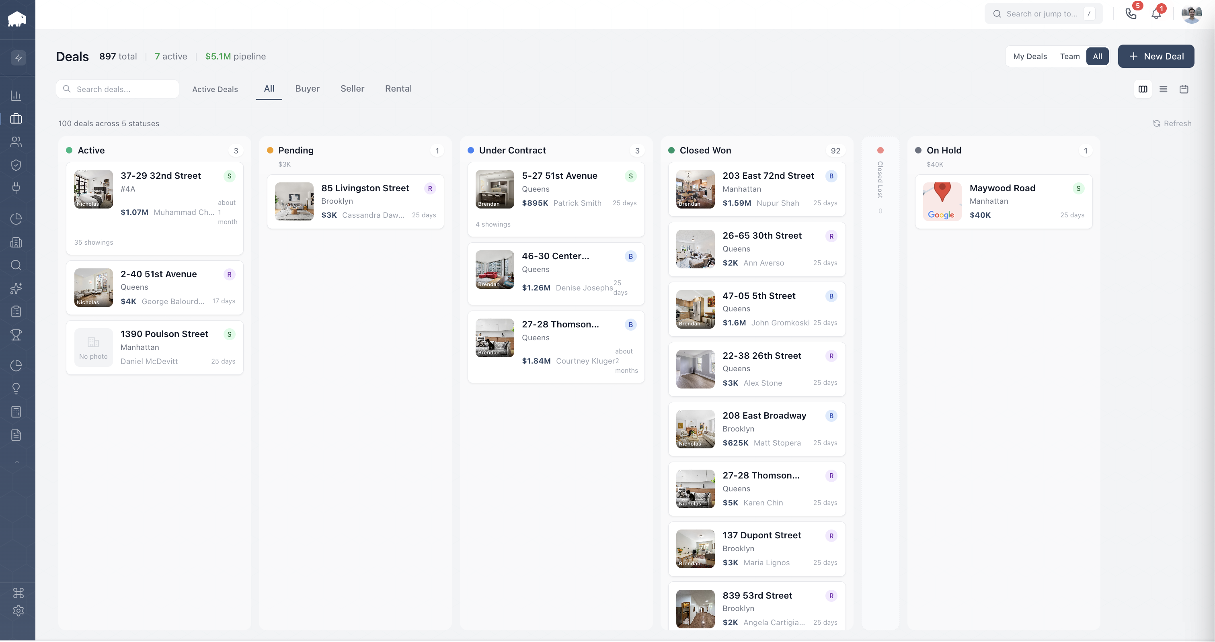Screen dimensions: 1215x642
Task: Switch to the Buyer tab
Action: (x=308, y=89)
